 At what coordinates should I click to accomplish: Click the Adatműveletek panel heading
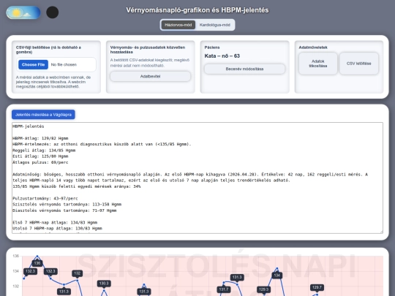tap(313, 48)
